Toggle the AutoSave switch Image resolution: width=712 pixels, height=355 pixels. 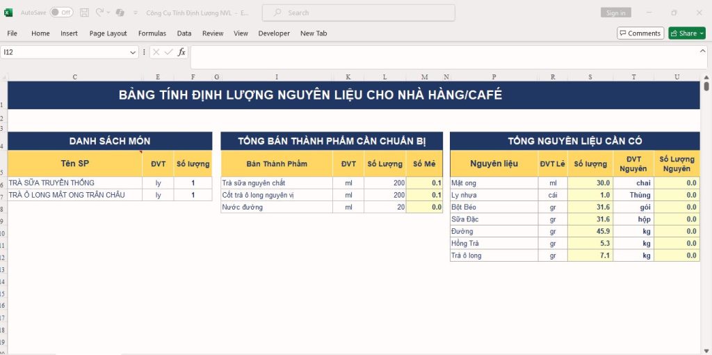point(61,13)
